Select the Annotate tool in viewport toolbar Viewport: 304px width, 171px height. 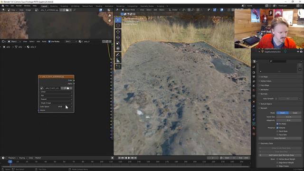(118, 55)
